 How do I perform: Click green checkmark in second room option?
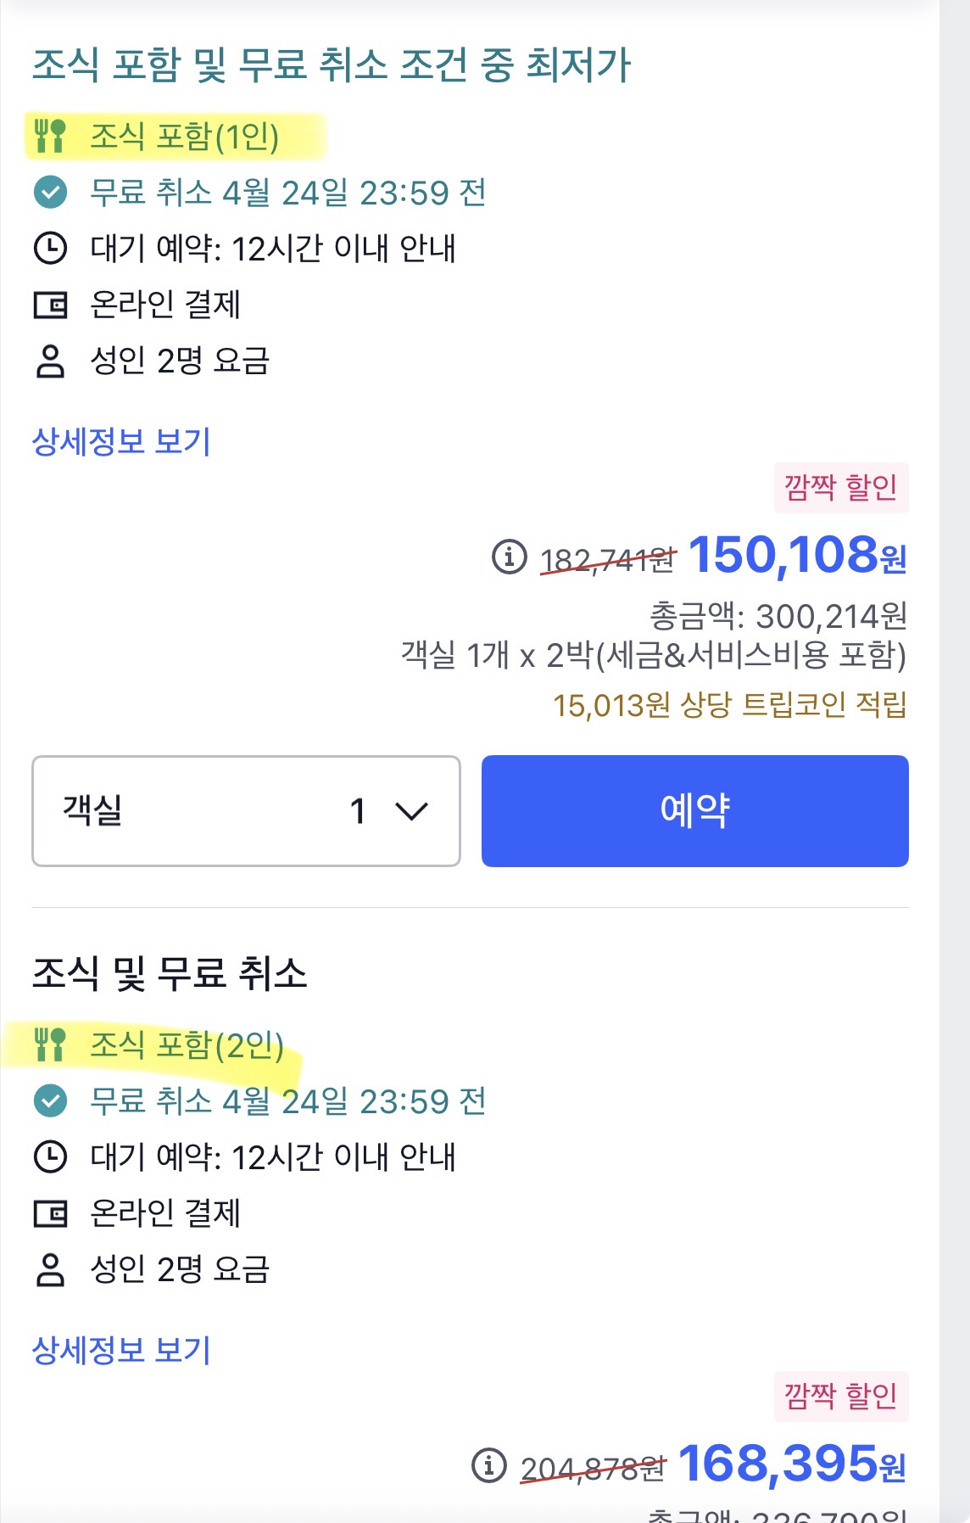coord(50,1101)
